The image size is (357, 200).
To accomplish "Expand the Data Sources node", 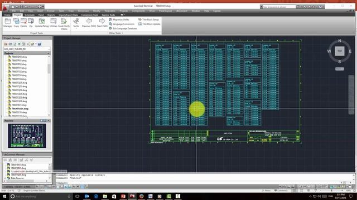I will (x=5, y=178).
